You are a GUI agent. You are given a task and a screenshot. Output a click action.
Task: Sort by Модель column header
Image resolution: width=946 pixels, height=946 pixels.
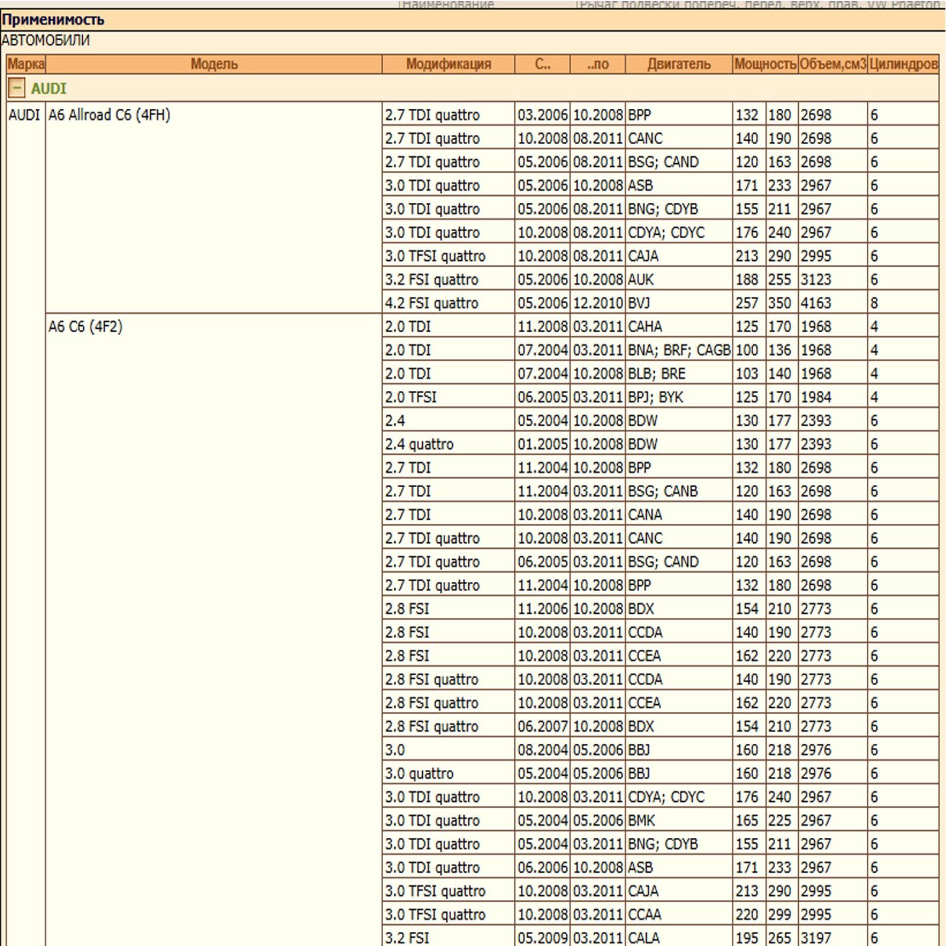click(213, 64)
